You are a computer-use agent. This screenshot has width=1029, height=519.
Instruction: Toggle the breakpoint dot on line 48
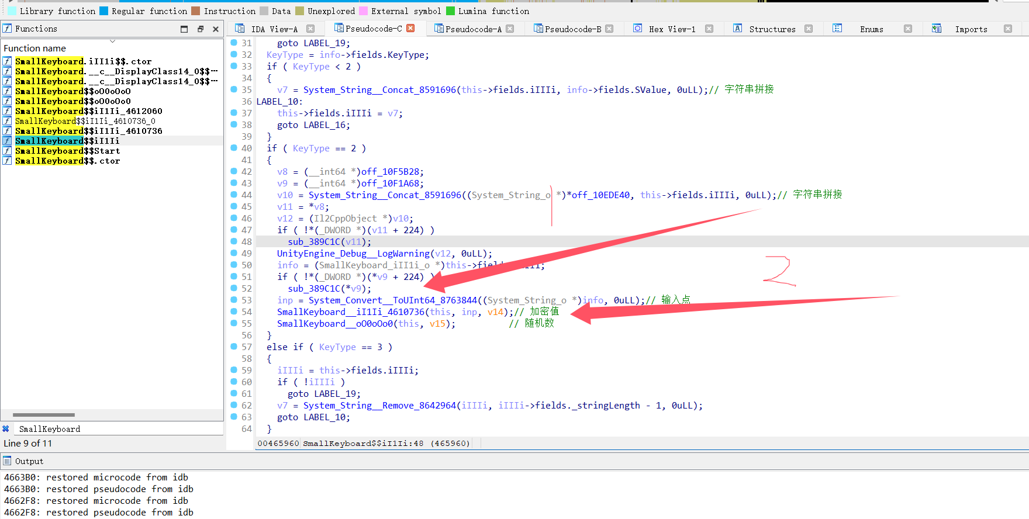click(x=234, y=241)
